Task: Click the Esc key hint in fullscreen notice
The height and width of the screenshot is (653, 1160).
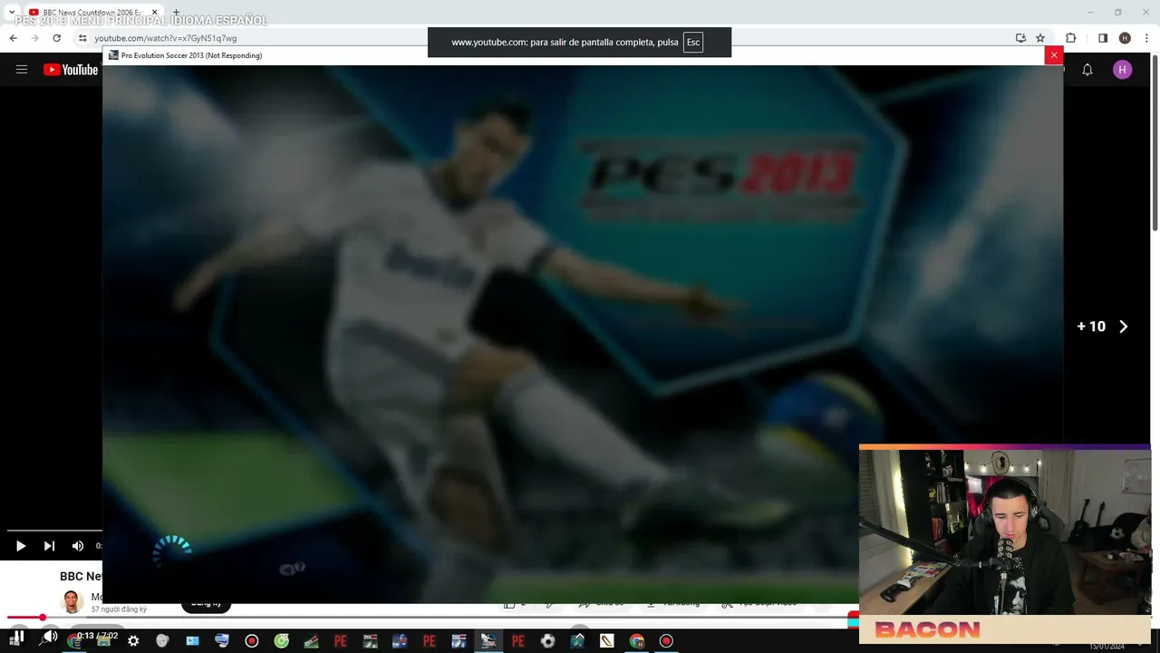Action: point(693,42)
